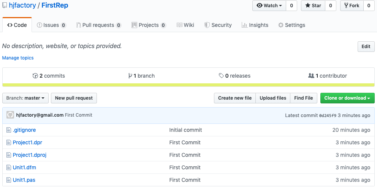Open the Unit1.dfm file
Image resolution: width=377 pixels, height=189 pixels.
click(24, 167)
